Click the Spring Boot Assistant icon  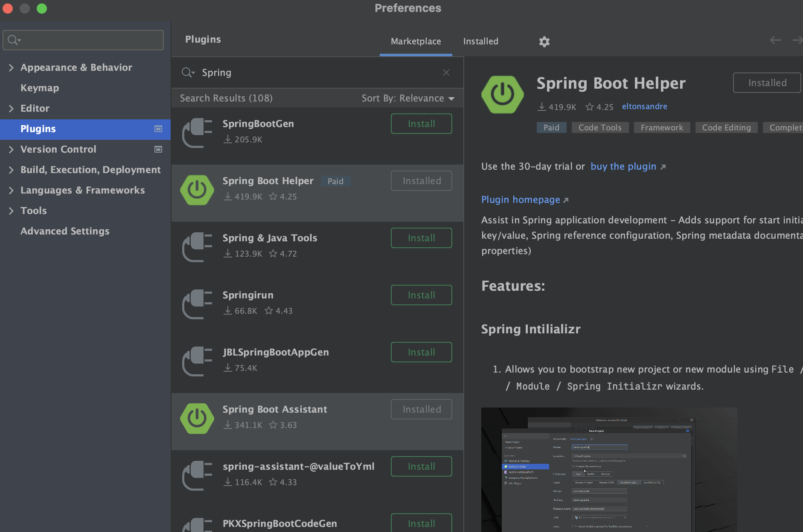(197, 419)
